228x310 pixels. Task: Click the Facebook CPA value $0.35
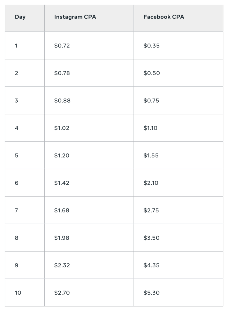pyautogui.click(x=151, y=46)
